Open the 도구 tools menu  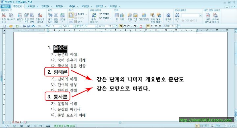(113, 6)
